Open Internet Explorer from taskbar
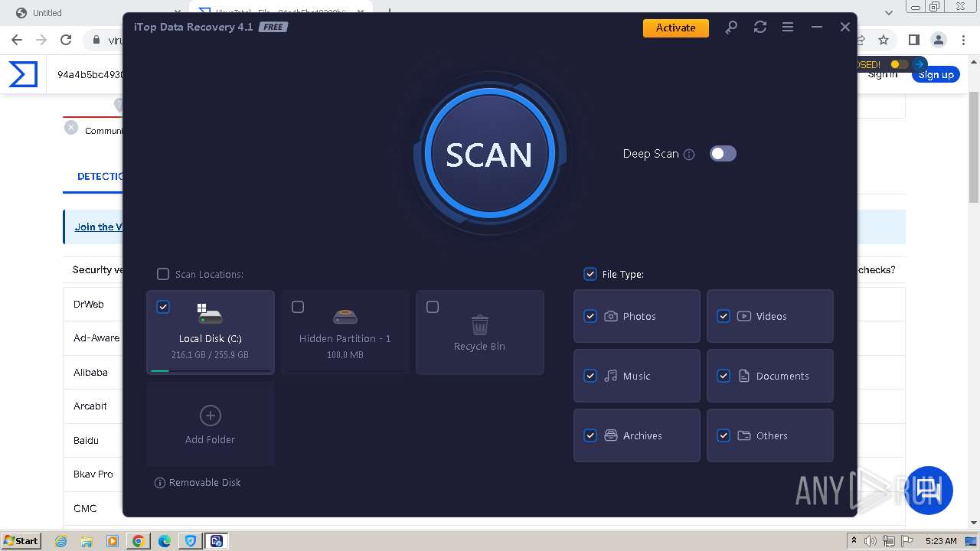The image size is (980, 551). (60, 541)
